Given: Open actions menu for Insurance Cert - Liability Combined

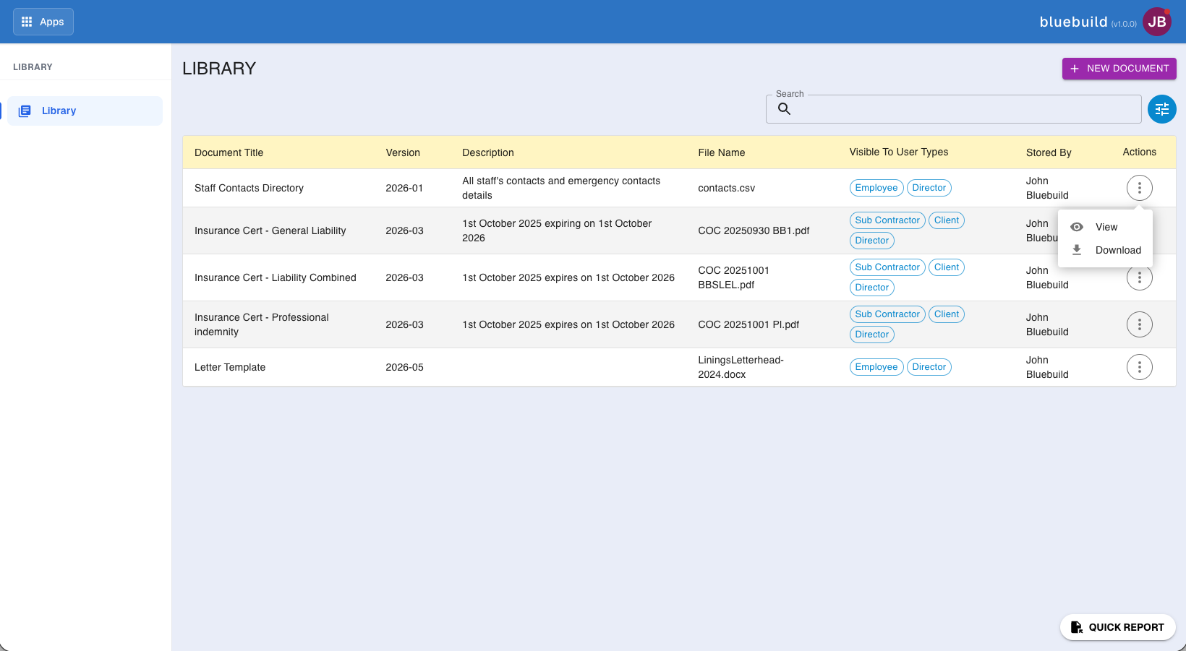Looking at the screenshot, I should (x=1140, y=278).
